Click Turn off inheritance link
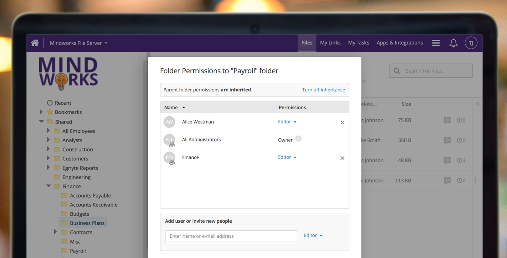 tap(323, 90)
